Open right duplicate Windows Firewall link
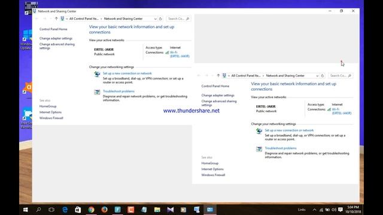 coord(213,175)
